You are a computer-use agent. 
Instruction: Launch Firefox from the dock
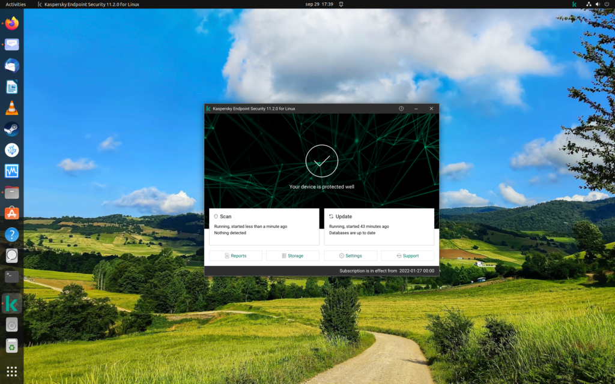coord(11,22)
